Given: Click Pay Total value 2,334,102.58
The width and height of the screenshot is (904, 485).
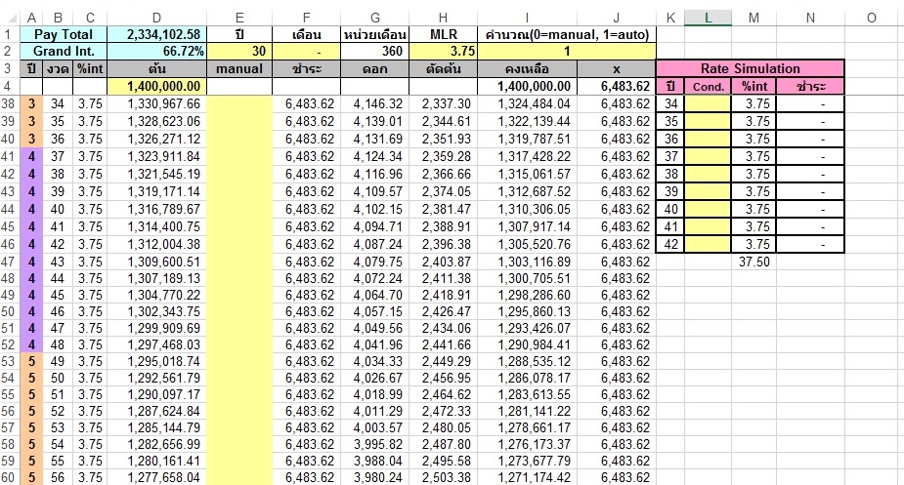Looking at the screenshot, I should point(156,34).
